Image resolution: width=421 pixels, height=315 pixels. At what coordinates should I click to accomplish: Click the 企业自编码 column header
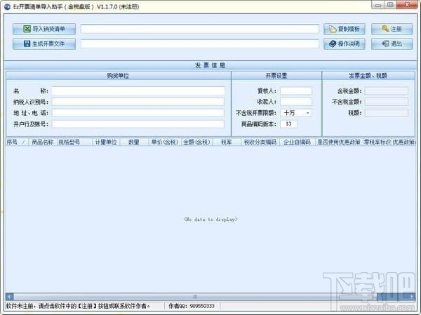point(298,142)
